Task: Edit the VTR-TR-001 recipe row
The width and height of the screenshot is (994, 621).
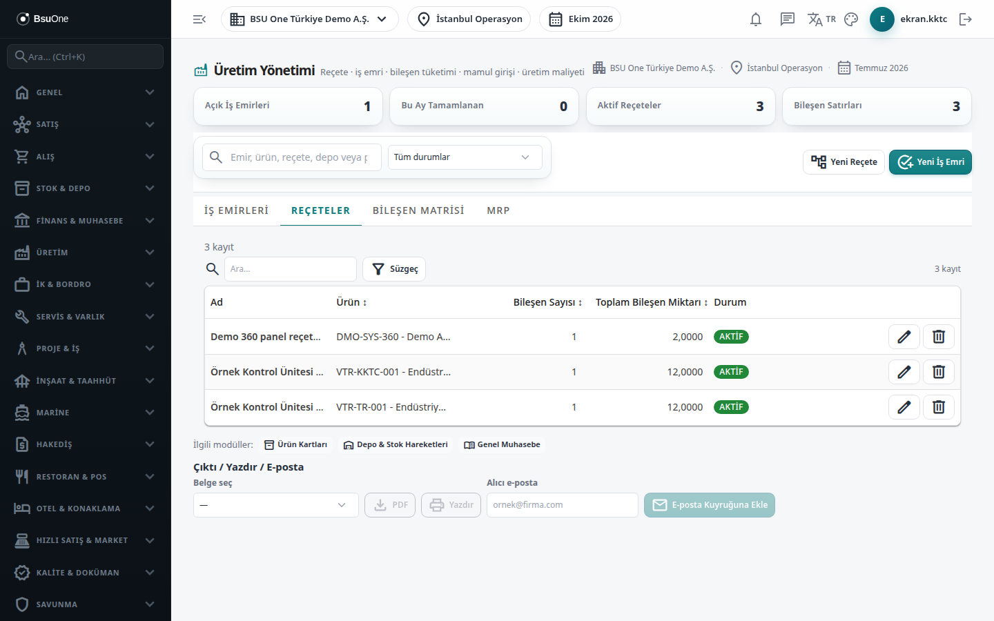Action: [904, 407]
